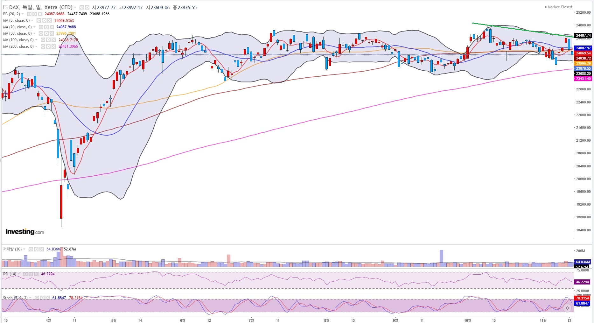
Task: Click the red 24069.54 MA5 price label
Action: (x=583, y=53)
